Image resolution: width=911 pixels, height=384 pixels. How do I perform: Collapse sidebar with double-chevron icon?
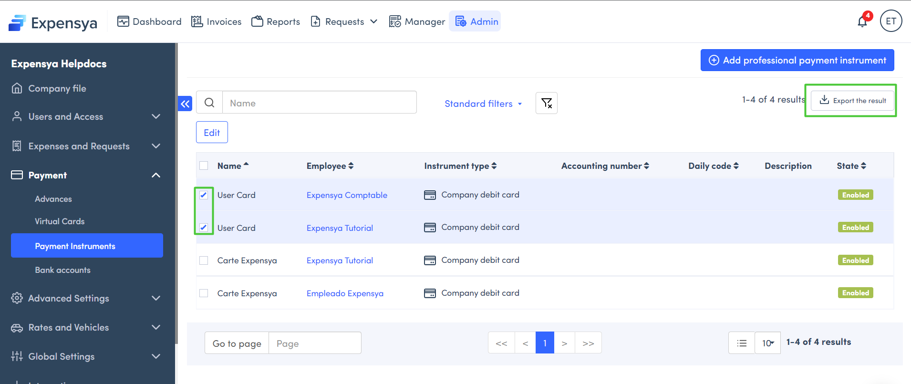pyautogui.click(x=185, y=104)
